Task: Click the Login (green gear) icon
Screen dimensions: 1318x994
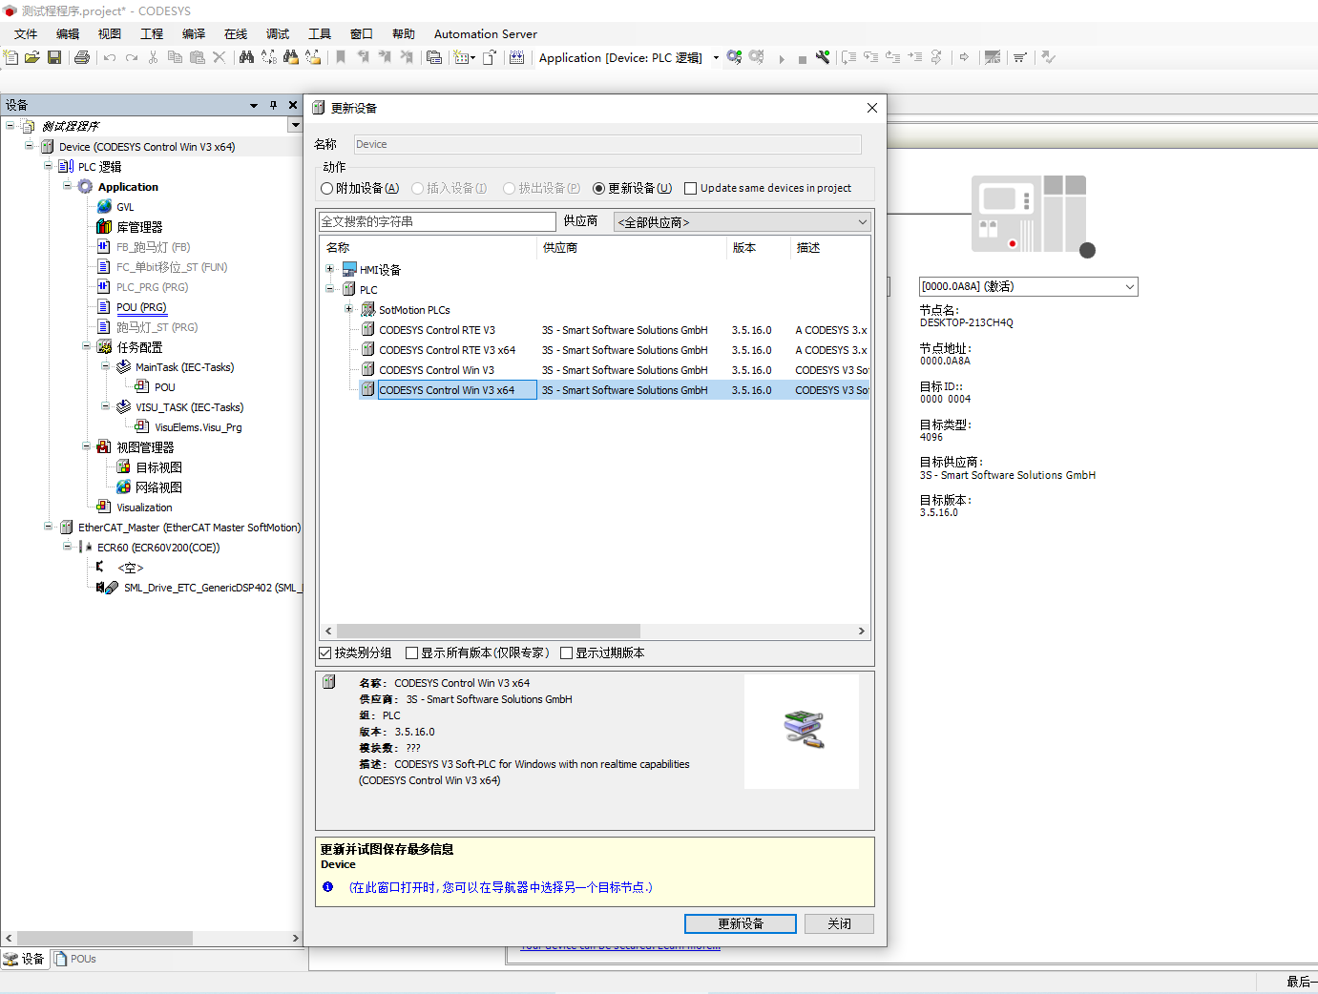Action: [x=734, y=57]
